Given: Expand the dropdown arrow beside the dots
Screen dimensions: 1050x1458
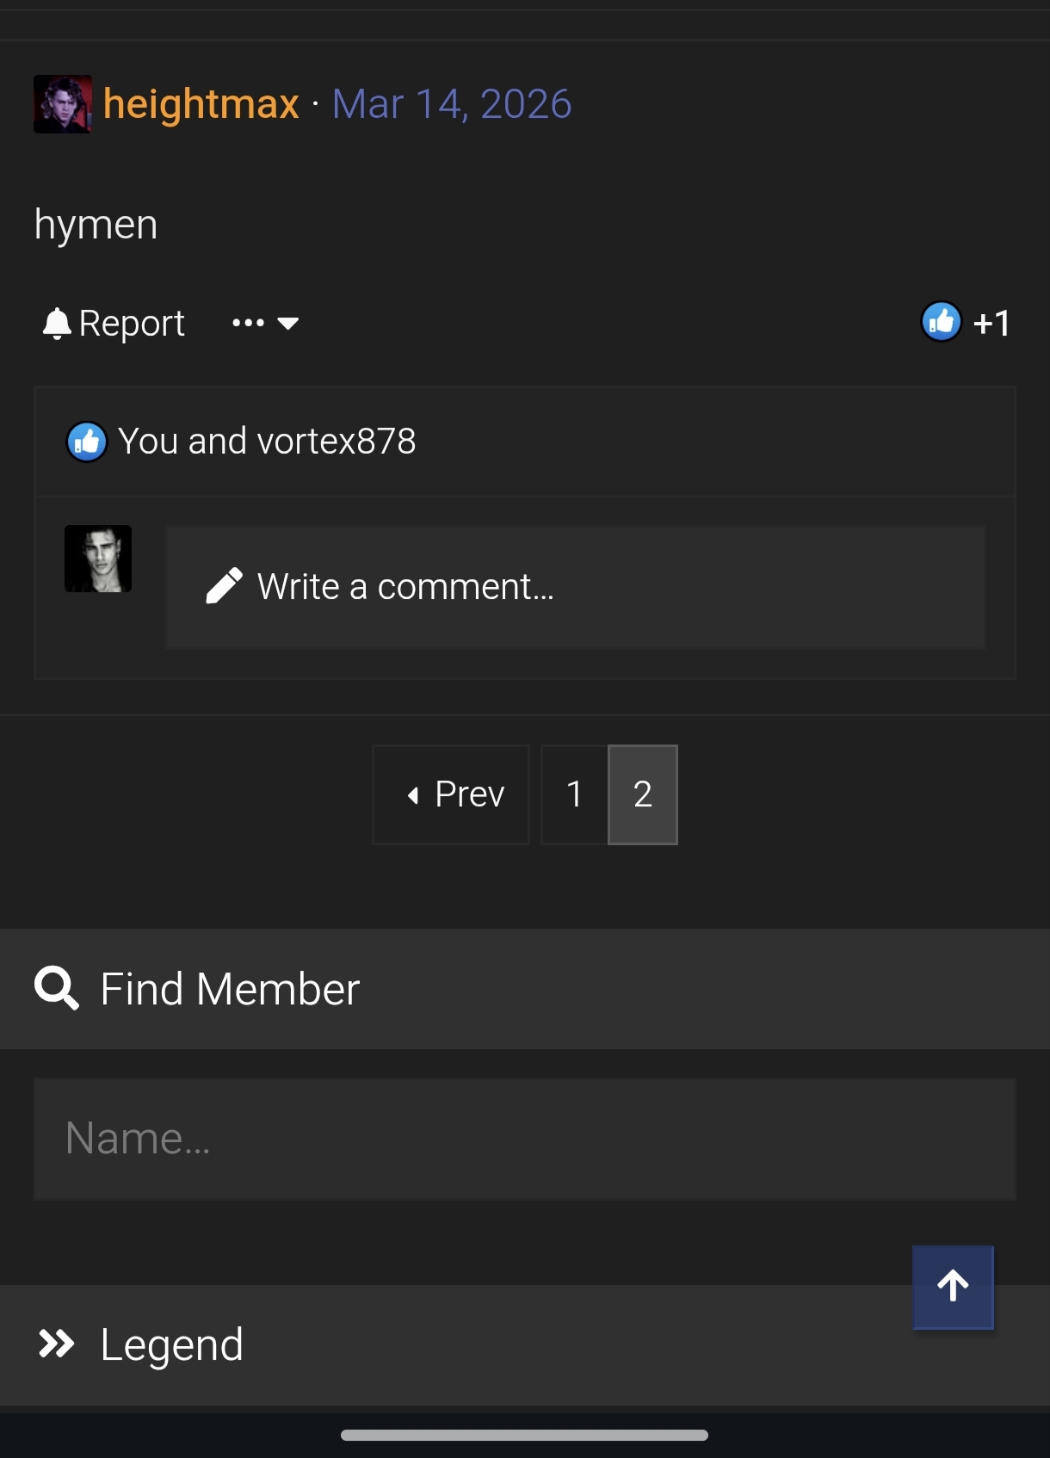Looking at the screenshot, I should (287, 324).
